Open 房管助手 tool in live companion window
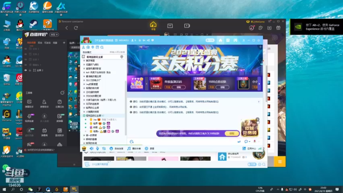343x193 pixels. [44, 103]
